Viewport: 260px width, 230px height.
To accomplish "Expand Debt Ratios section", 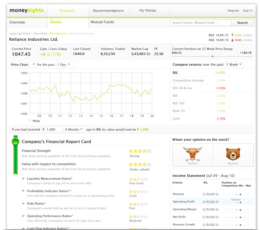I will pos(24,203).
